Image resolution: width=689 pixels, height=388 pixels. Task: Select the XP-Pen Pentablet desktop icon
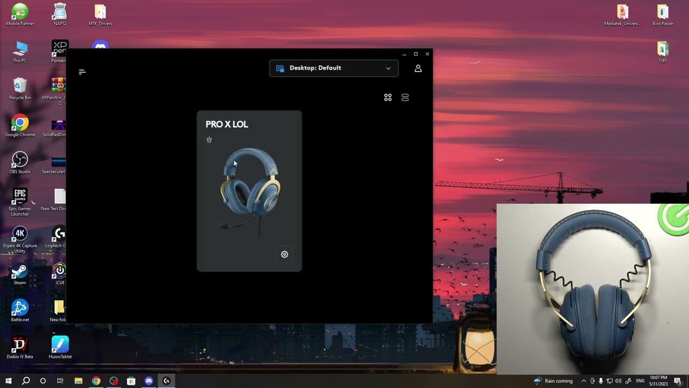point(59,52)
